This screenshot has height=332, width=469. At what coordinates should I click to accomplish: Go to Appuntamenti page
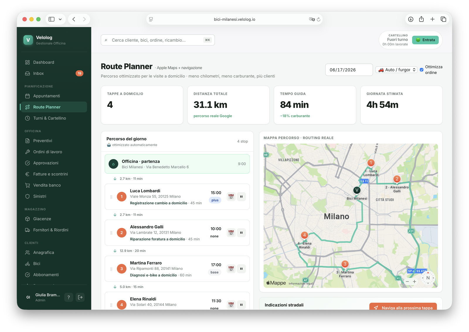click(x=54, y=96)
